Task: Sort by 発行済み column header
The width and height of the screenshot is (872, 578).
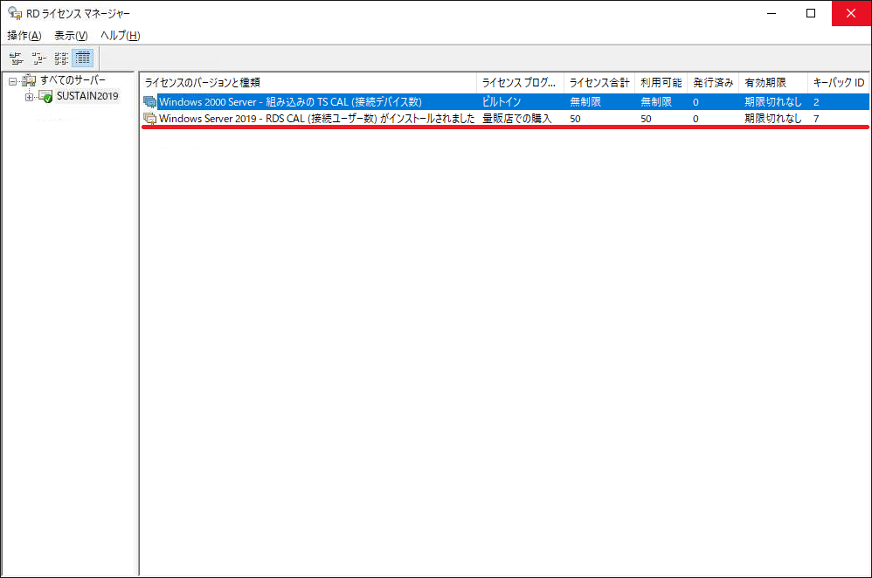Action: (713, 83)
